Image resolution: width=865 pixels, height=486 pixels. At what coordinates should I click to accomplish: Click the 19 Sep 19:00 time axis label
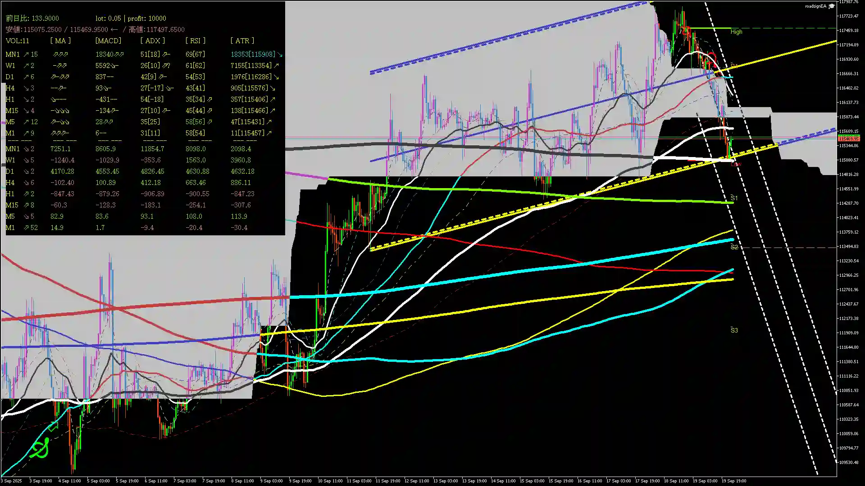(x=734, y=481)
